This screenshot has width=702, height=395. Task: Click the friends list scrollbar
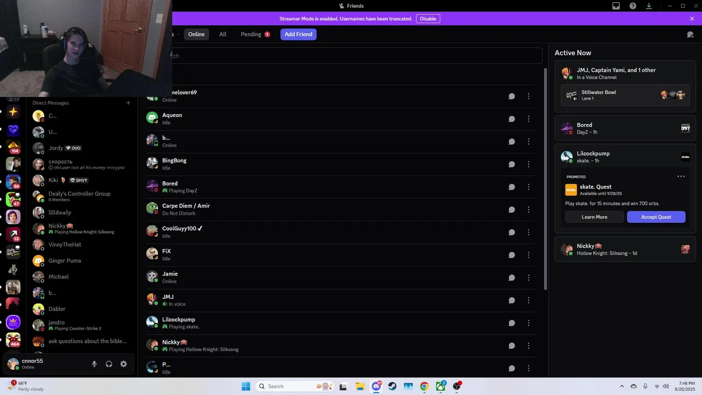[x=545, y=179]
